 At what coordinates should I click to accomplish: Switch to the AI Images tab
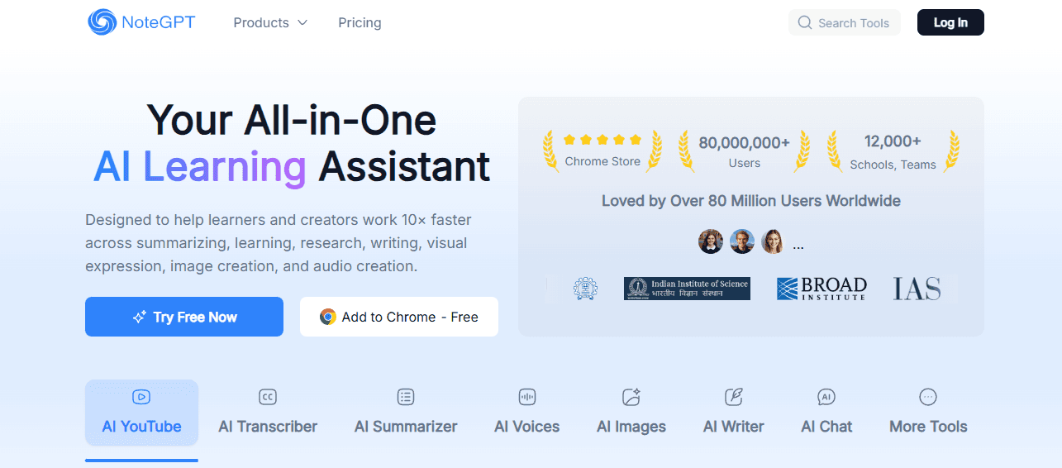click(x=631, y=413)
